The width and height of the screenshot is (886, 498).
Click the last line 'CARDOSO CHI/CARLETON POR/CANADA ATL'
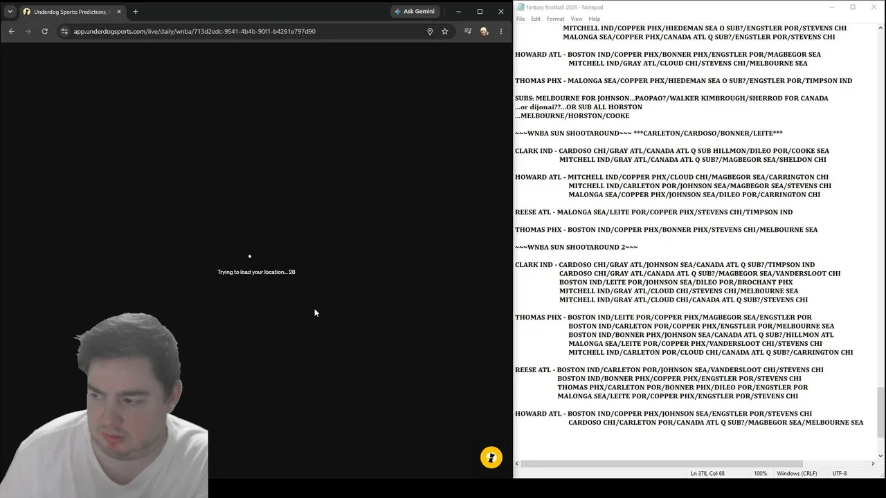716,423
